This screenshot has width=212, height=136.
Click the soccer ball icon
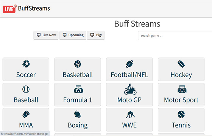tap(26, 64)
